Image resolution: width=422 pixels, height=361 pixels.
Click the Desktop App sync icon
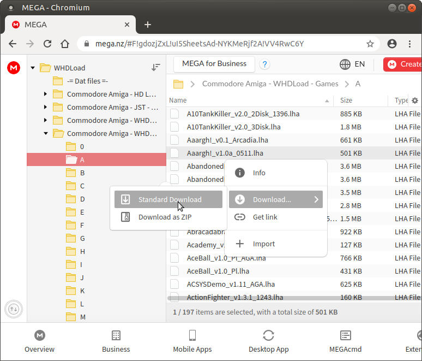point(268,335)
